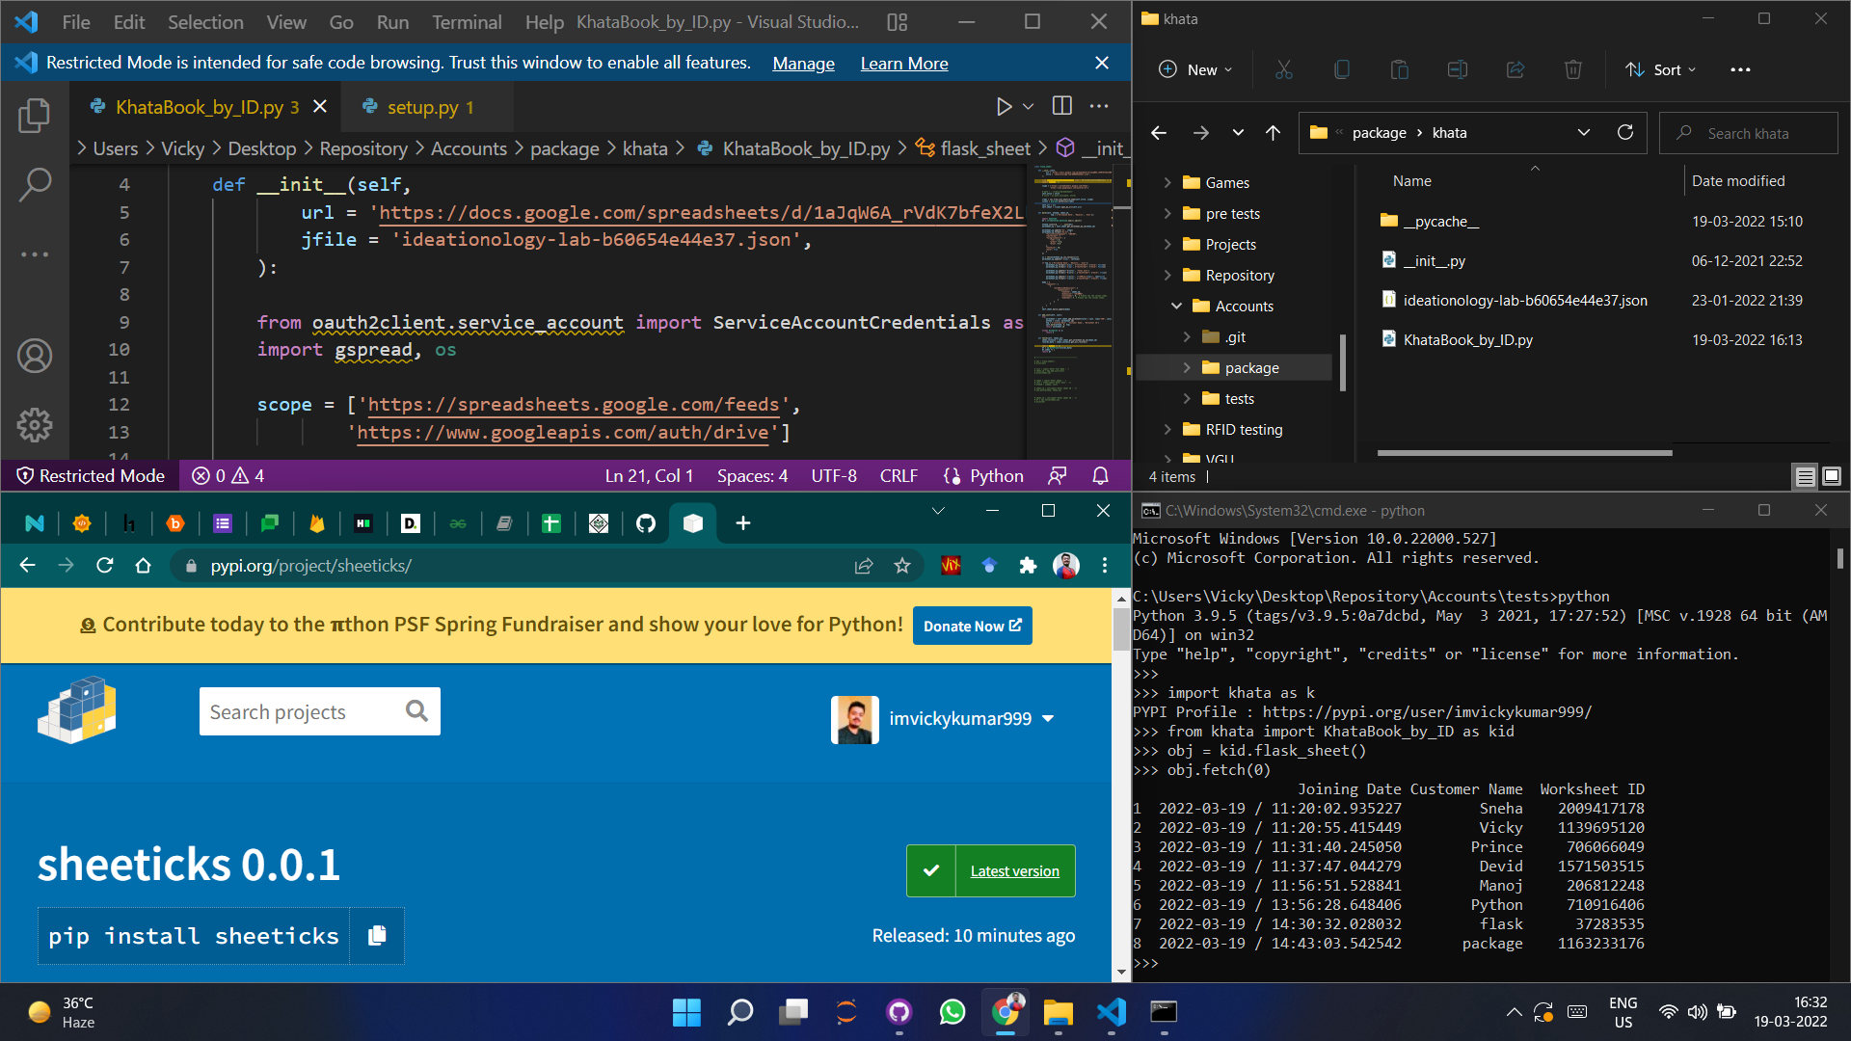Open the Latest version link

[1014, 871]
